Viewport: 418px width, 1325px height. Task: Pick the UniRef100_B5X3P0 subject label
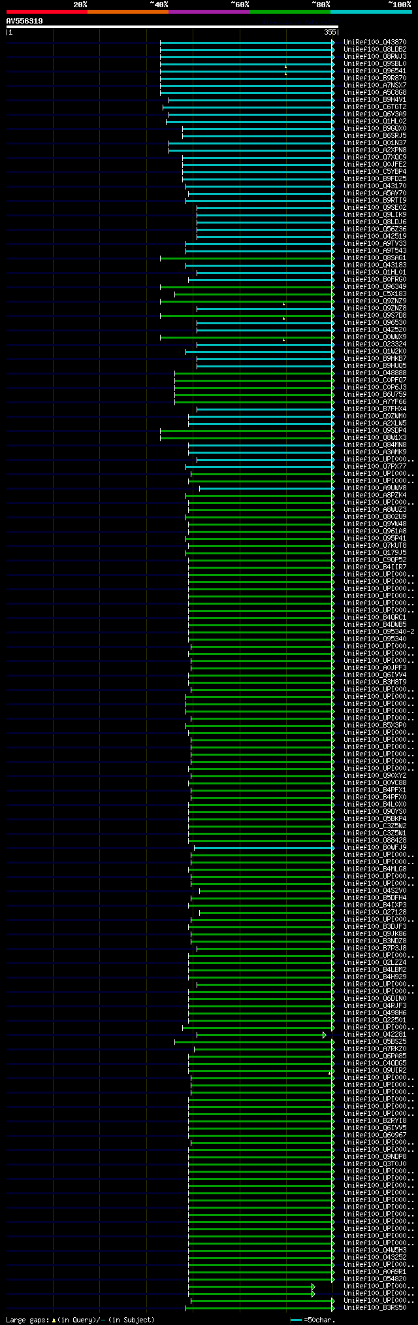[x=375, y=726]
